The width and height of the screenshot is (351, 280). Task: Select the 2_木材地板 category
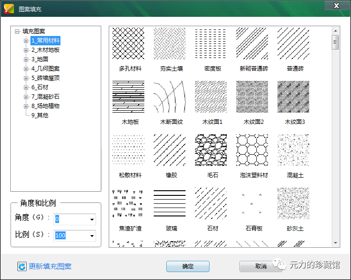point(45,50)
